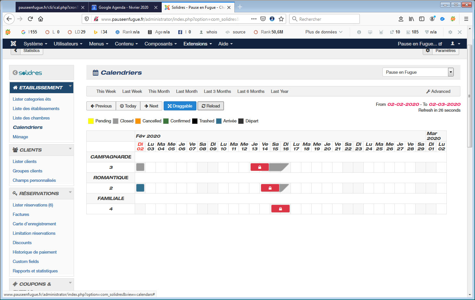Viewport: 475px width, 300px height.
Task: Reload the page with browser refresh icon
Action: click(30, 19)
